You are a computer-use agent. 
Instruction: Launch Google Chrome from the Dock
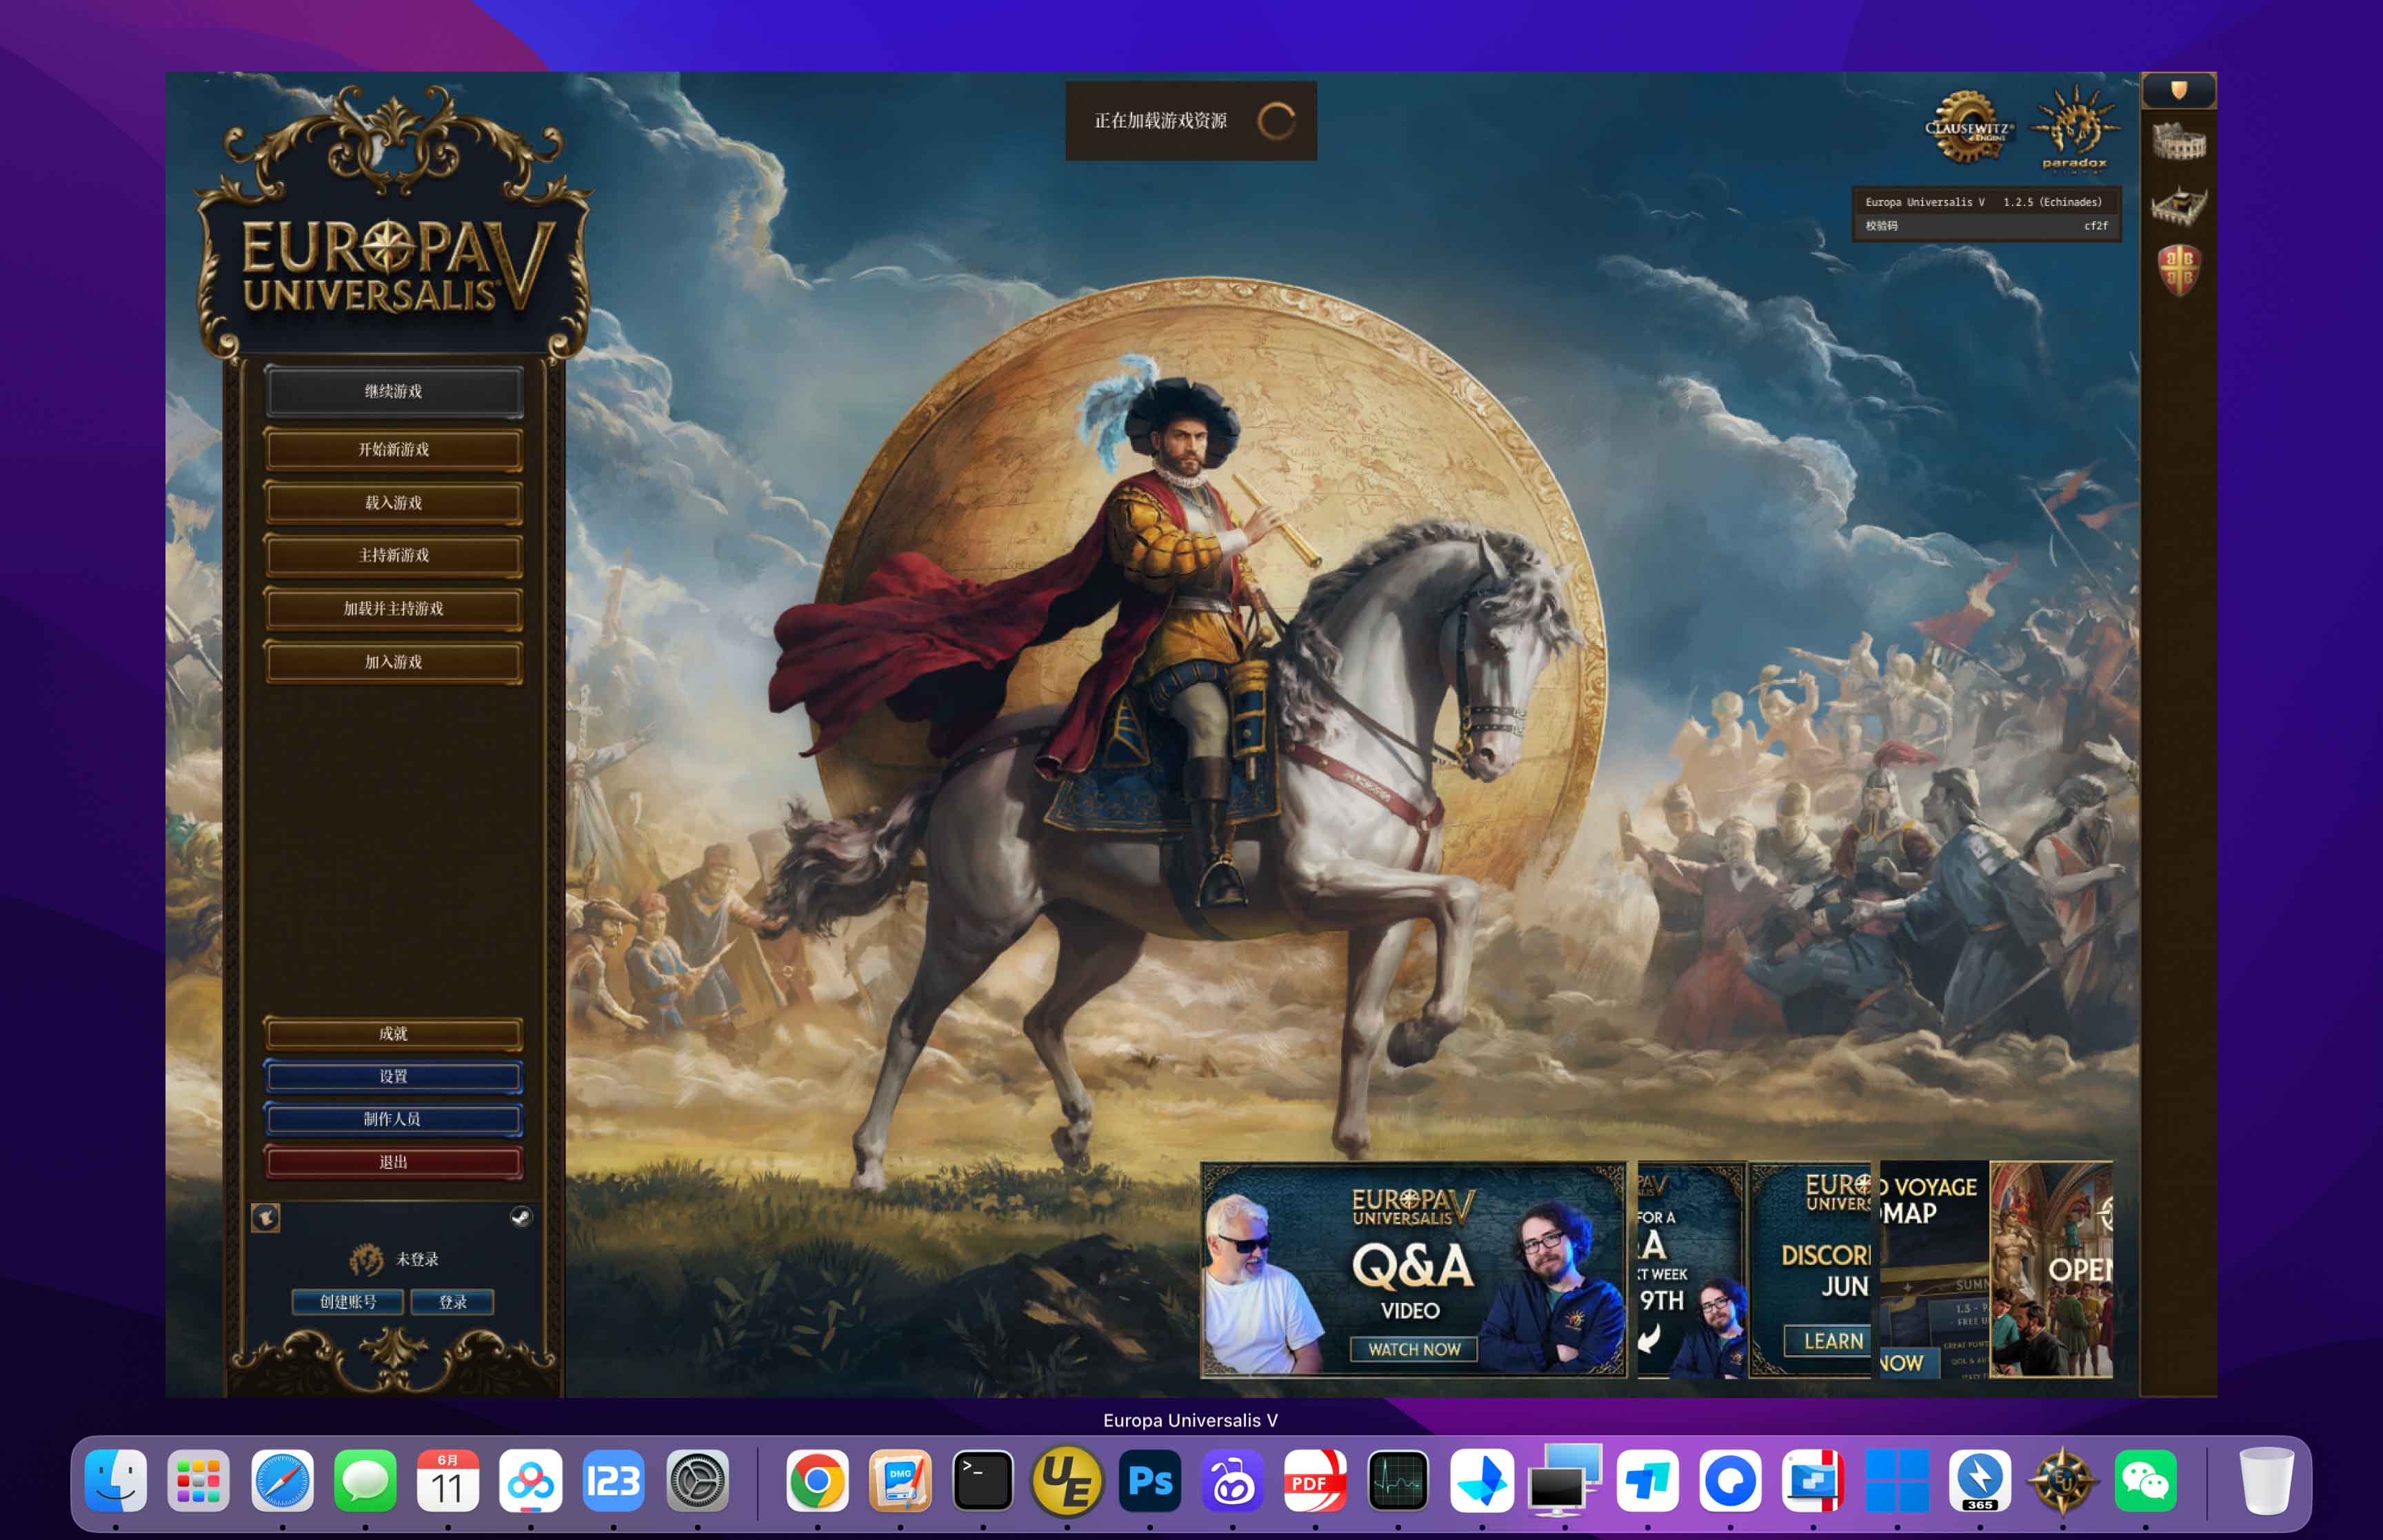coord(818,1480)
